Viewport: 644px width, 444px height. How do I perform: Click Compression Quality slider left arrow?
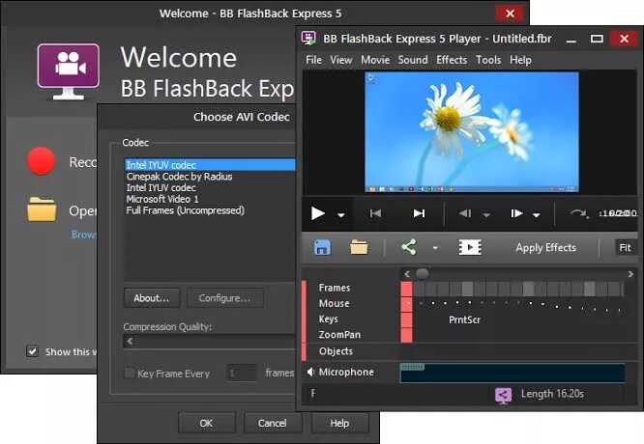point(131,341)
